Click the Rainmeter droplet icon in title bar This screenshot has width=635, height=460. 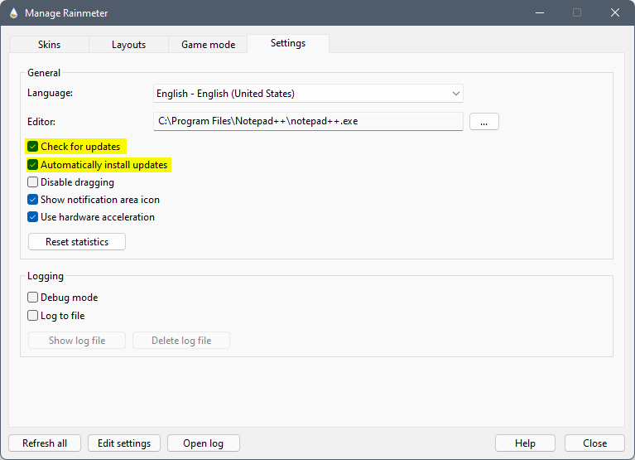tap(13, 13)
